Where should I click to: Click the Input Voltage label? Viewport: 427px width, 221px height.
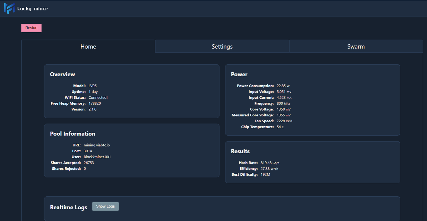[x=261, y=92]
